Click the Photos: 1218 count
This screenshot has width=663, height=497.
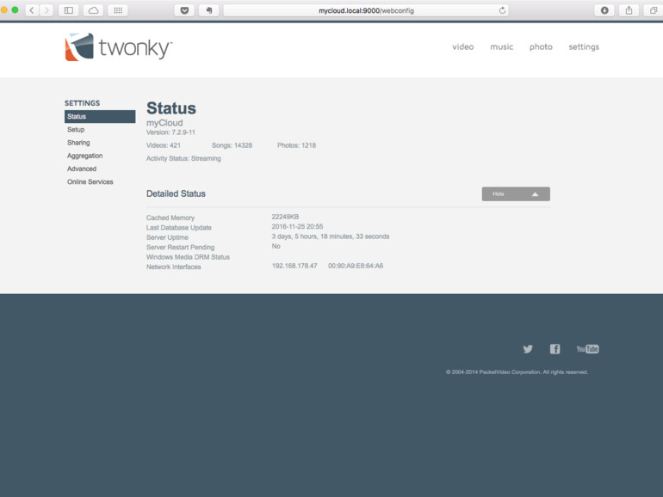[296, 145]
